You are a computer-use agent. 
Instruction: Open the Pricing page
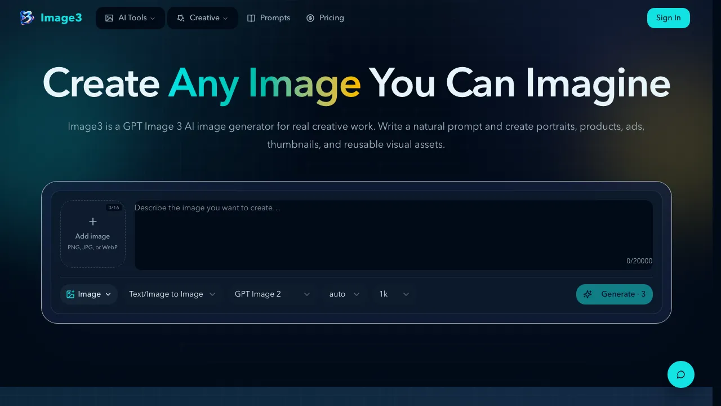click(x=325, y=18)
